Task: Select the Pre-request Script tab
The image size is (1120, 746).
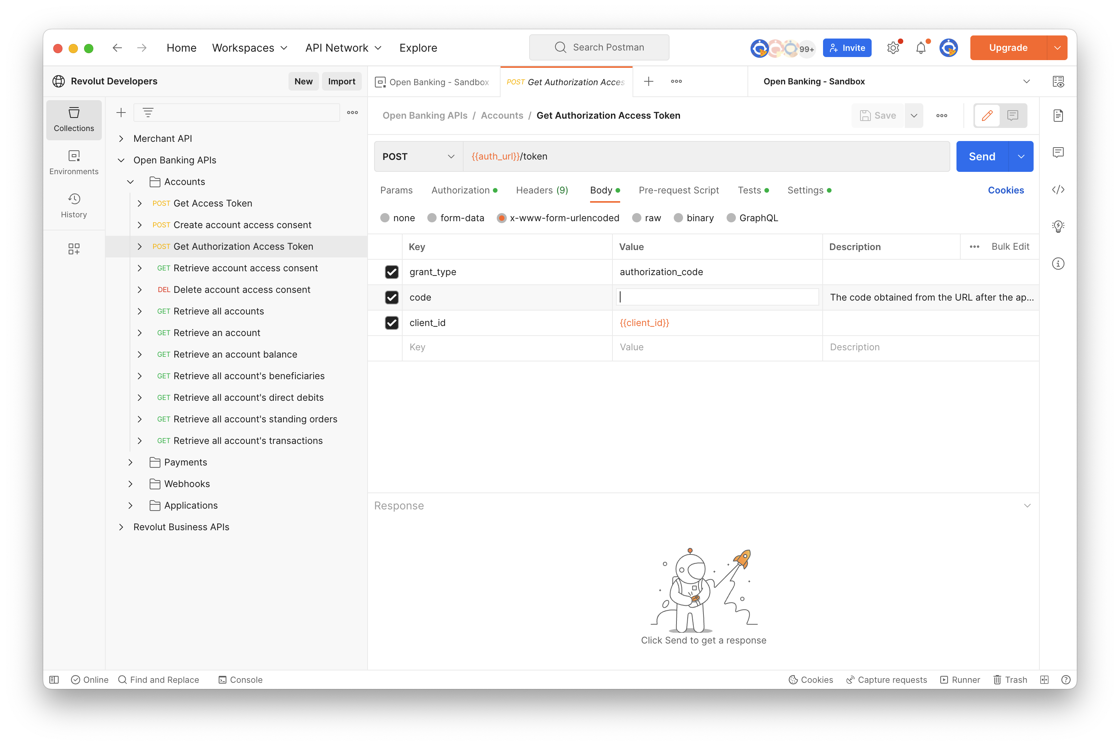Action: pos(678,190)
